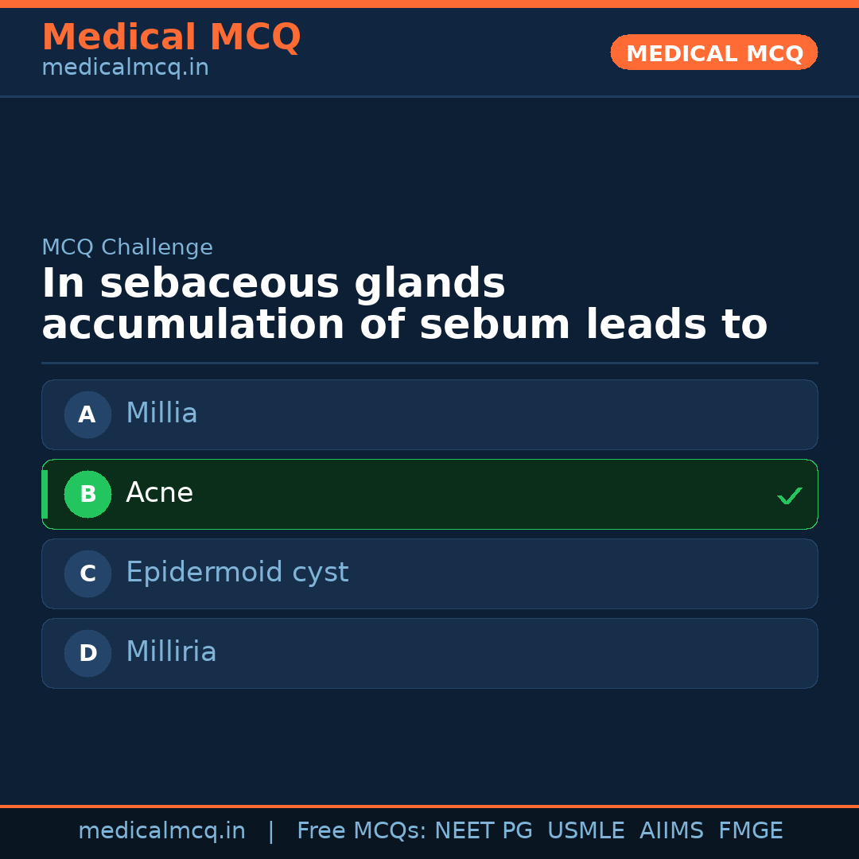Image resolution: width=859 pixels, height=859 pixels.
Task: Visit medicalmcq.in link under header title
Action: (x=125, y=68)
